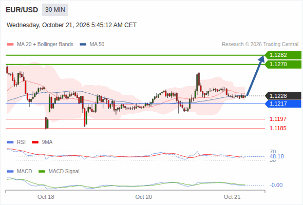Screen dimensions: 303x205
Task: Click the MACD legend swatch
Action: coord(10,172)
